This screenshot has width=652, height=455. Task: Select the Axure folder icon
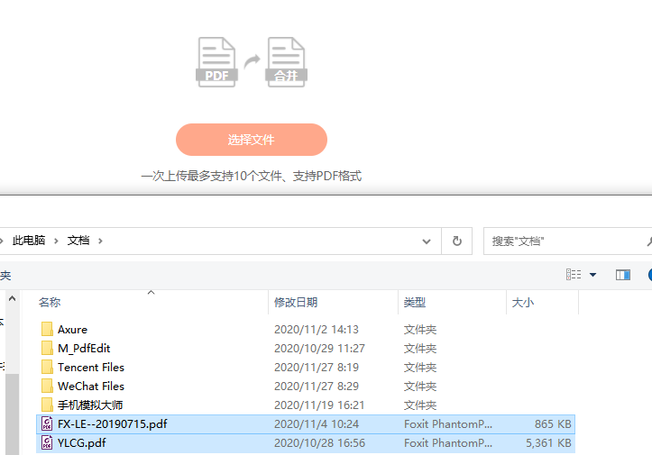[x=47, y=329]
